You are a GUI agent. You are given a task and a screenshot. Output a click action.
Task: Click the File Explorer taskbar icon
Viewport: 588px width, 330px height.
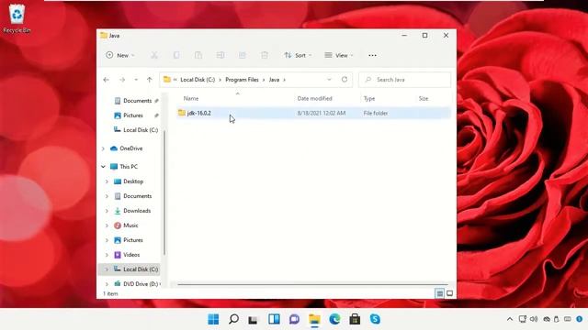tap(314, 319)
